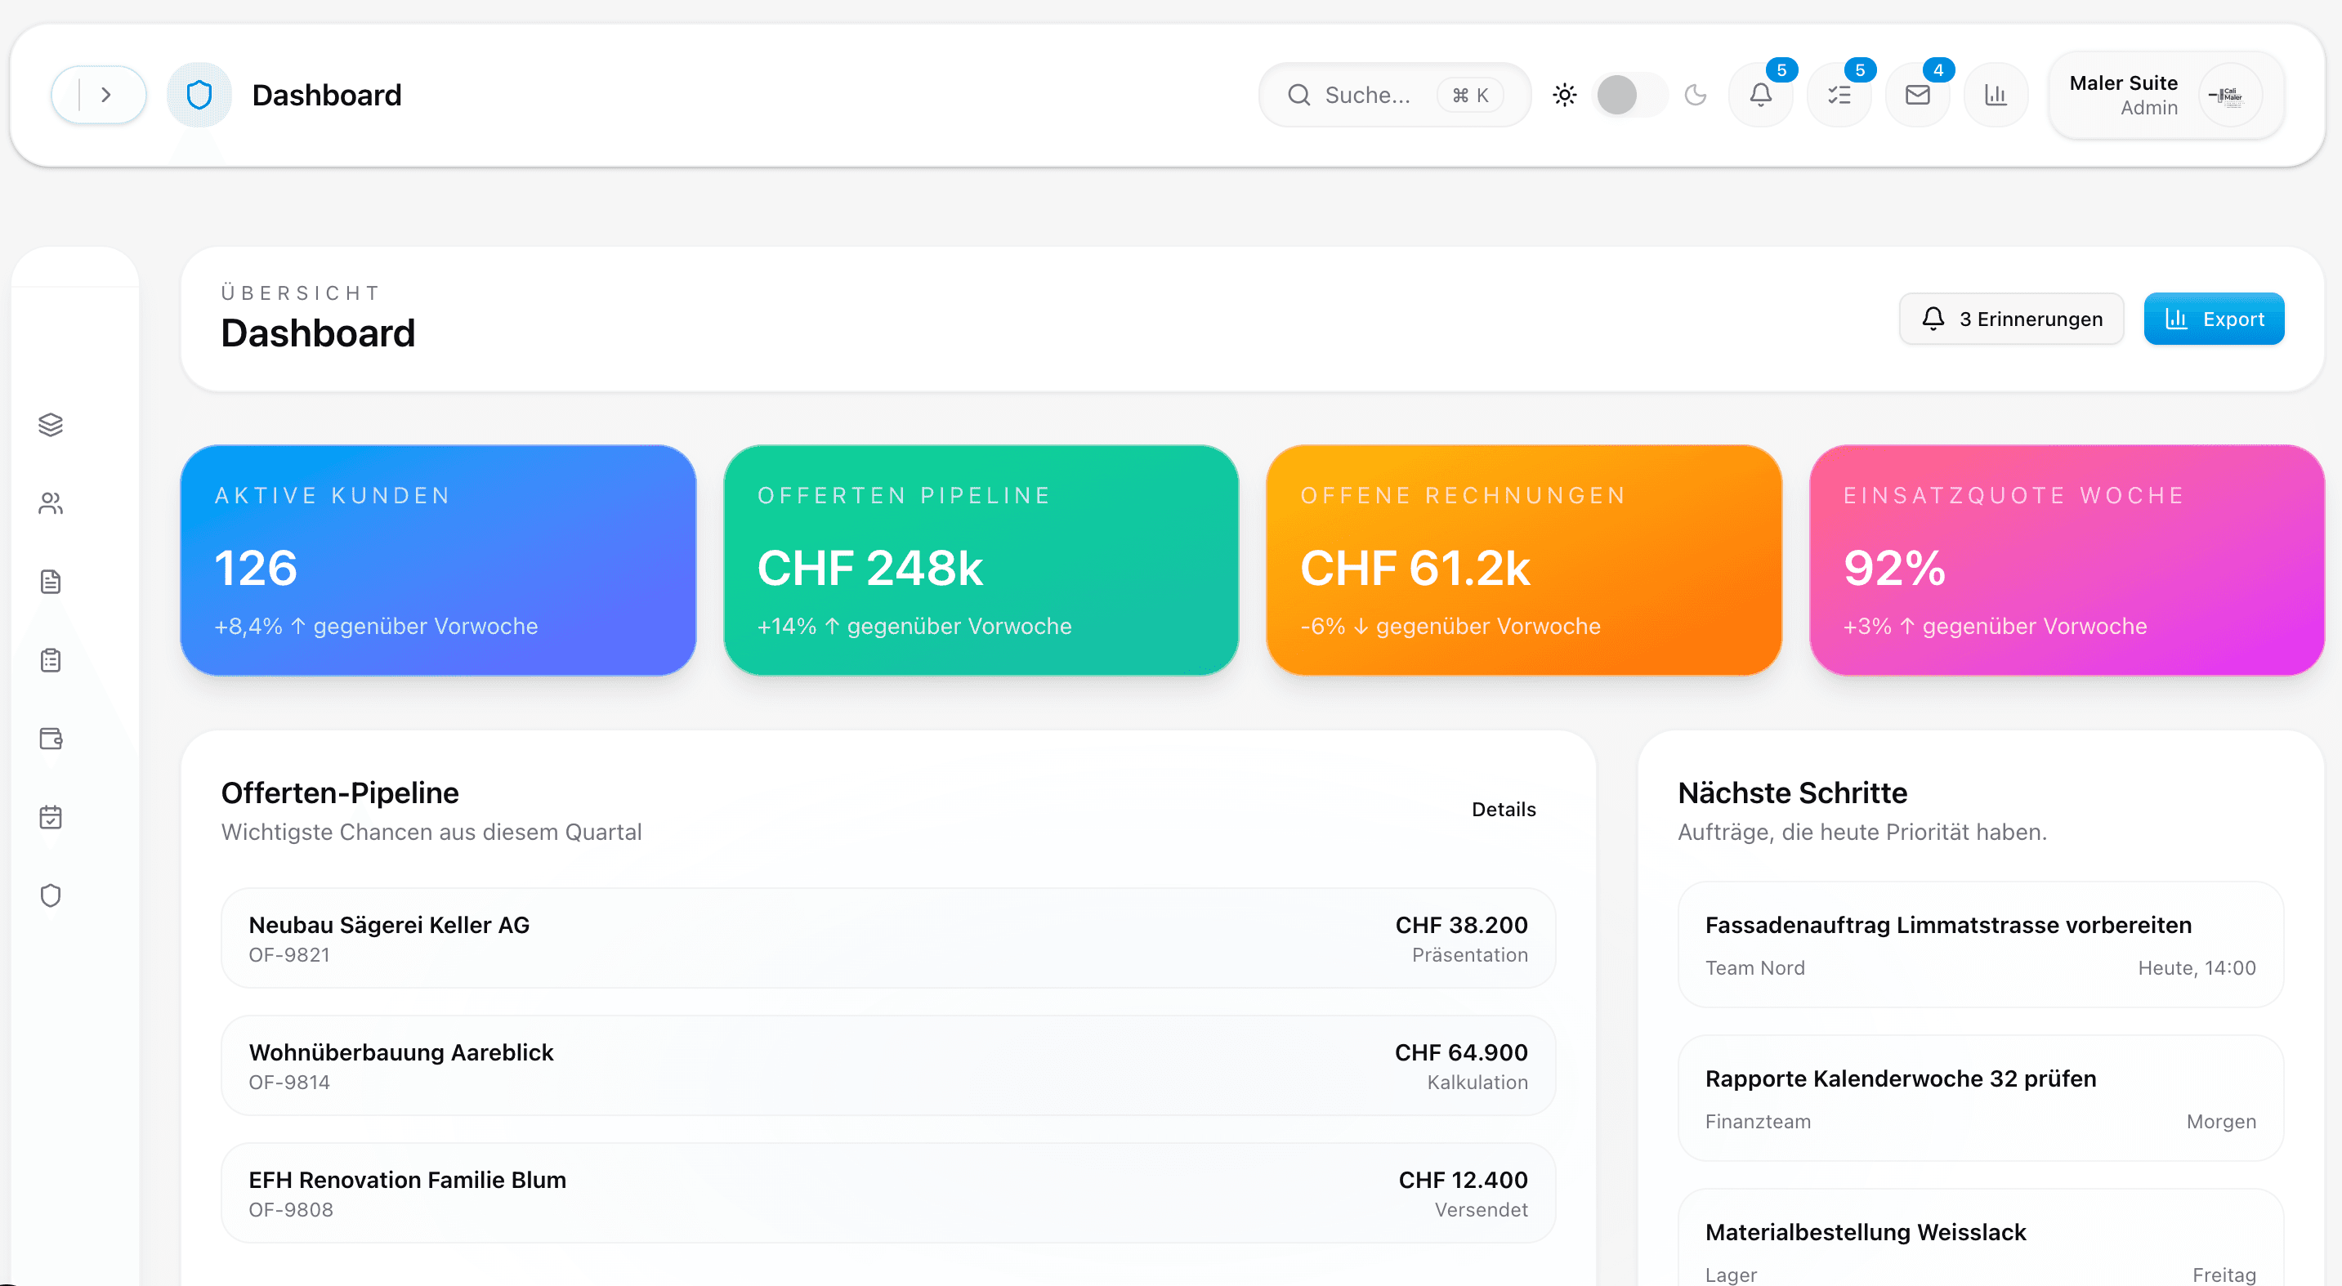The width and height of the screenshot is (2342, 1286).
Task: Expand the collapsed sidebar with the chevron
Action: click(x=107, y=95)
